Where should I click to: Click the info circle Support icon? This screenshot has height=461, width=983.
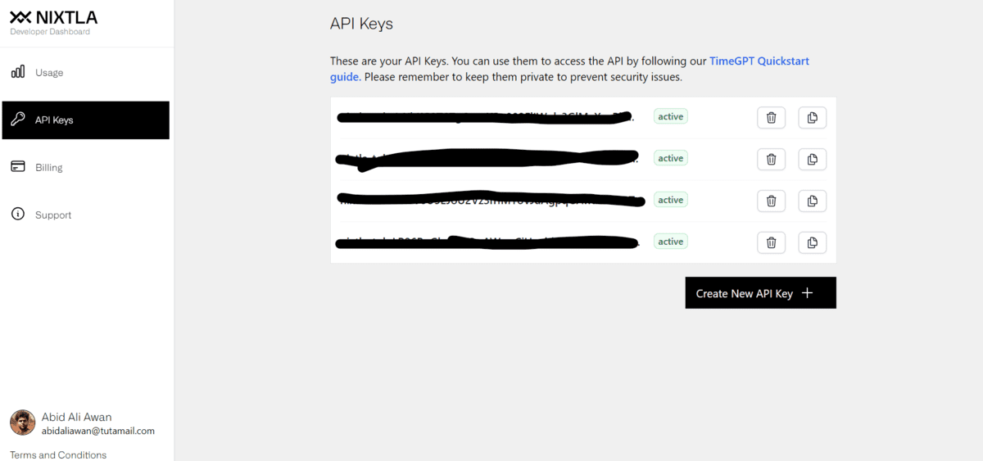tap(17, 215)
